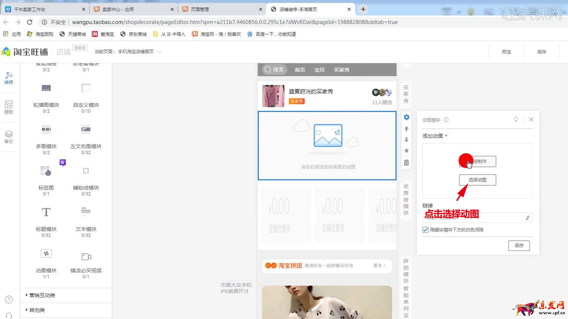Select the 轮播图模块 icon

coord(46,88)
